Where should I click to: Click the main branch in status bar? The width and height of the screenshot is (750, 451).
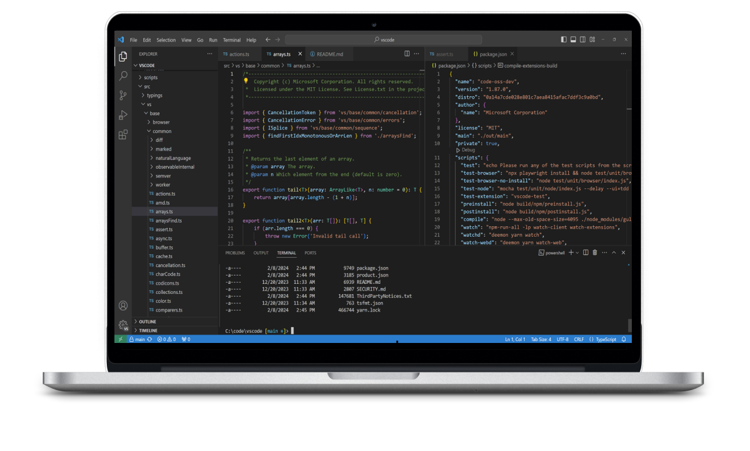click(x=137, y=339)
